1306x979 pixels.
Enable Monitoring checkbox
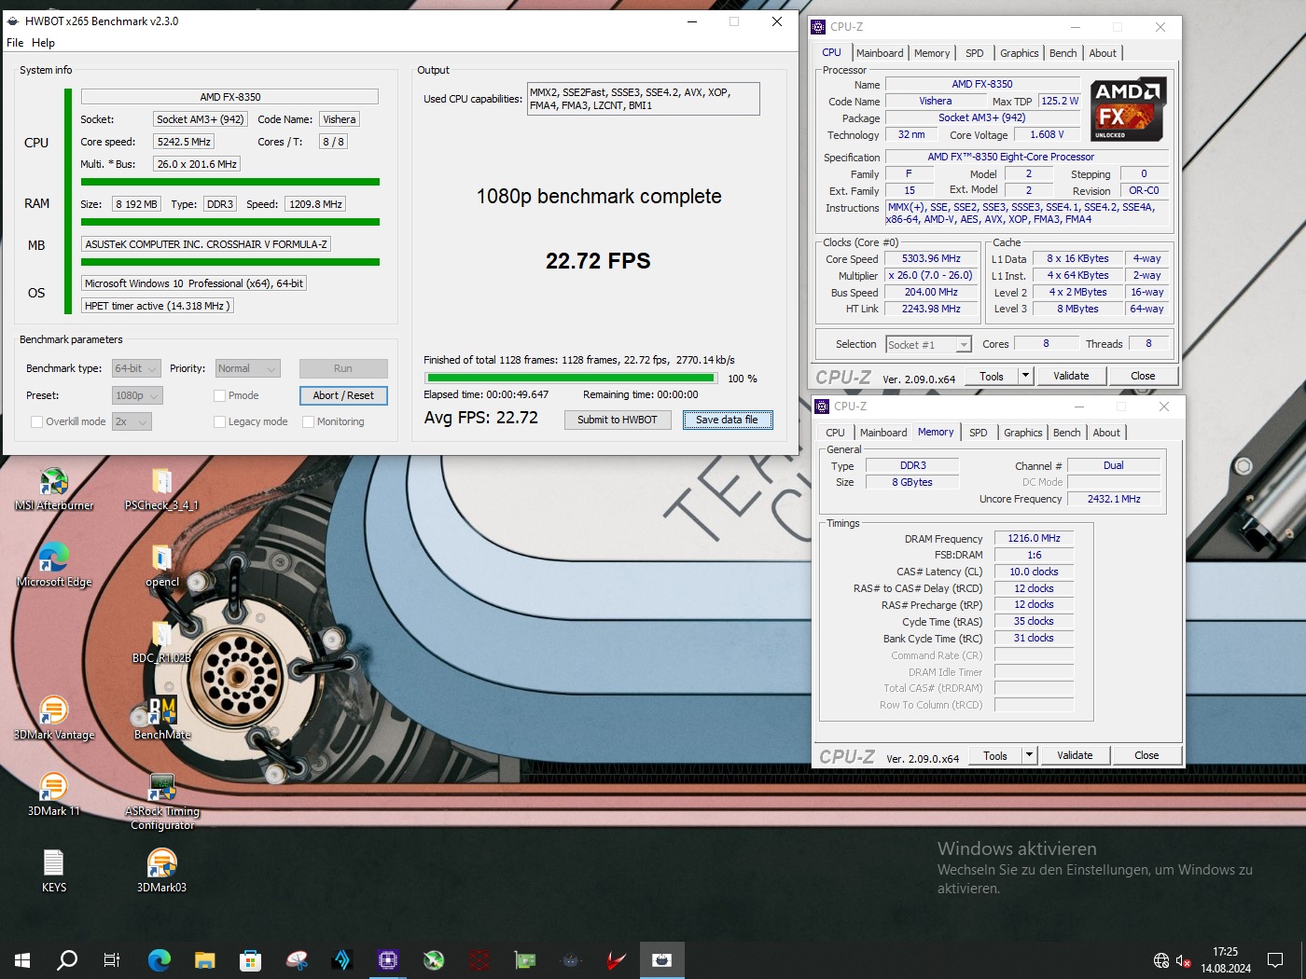(308, 421)
